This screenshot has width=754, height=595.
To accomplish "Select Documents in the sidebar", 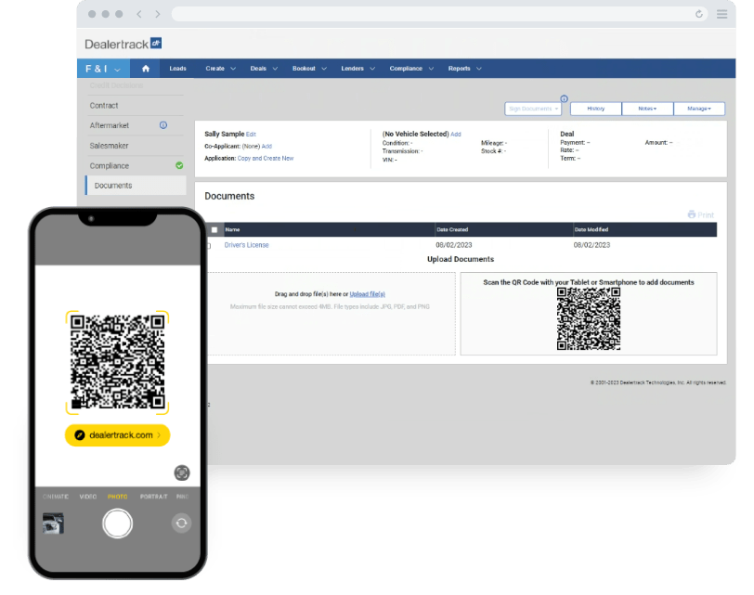I will [x=136, y=186].
